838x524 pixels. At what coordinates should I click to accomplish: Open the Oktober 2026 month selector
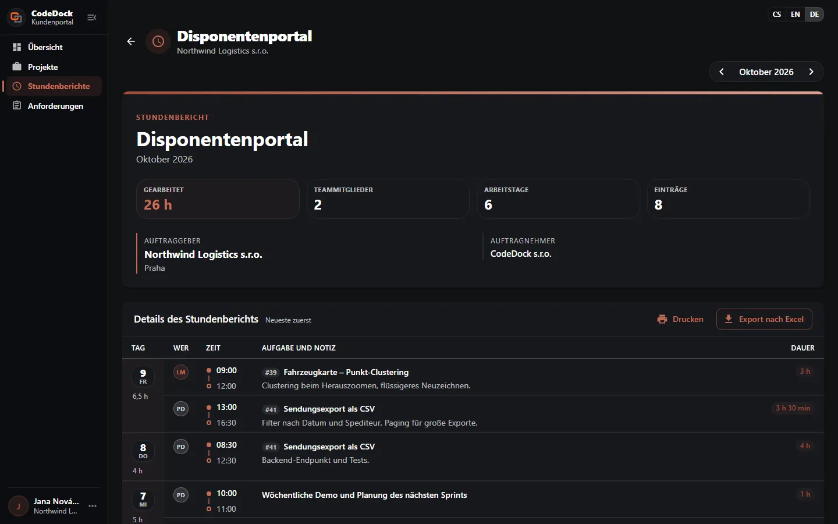766,72
